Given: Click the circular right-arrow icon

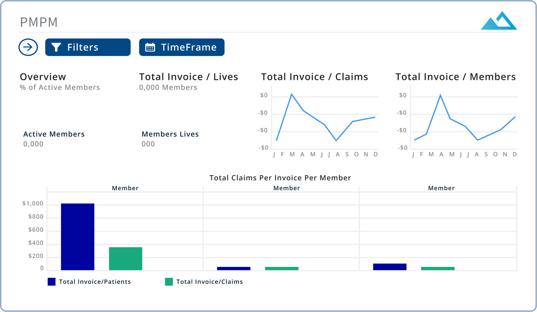Looking at the screenshot, I should 28,47.
